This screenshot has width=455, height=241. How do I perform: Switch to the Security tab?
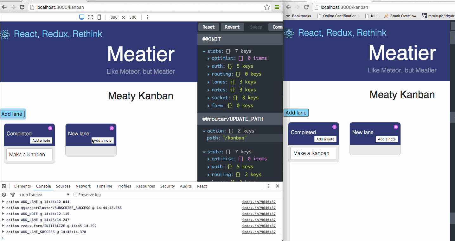tap(167, 186)
